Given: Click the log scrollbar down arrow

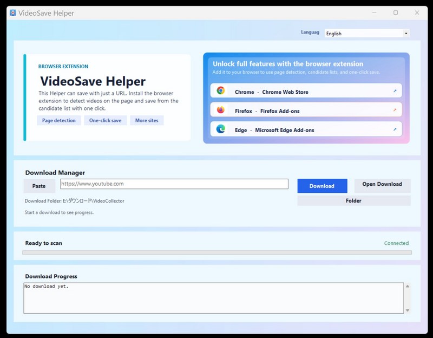Looking at the screenshot, I should tap(408, 310).
